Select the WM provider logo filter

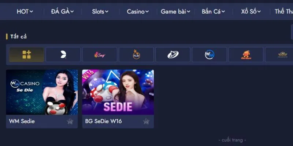pos(209,54)
